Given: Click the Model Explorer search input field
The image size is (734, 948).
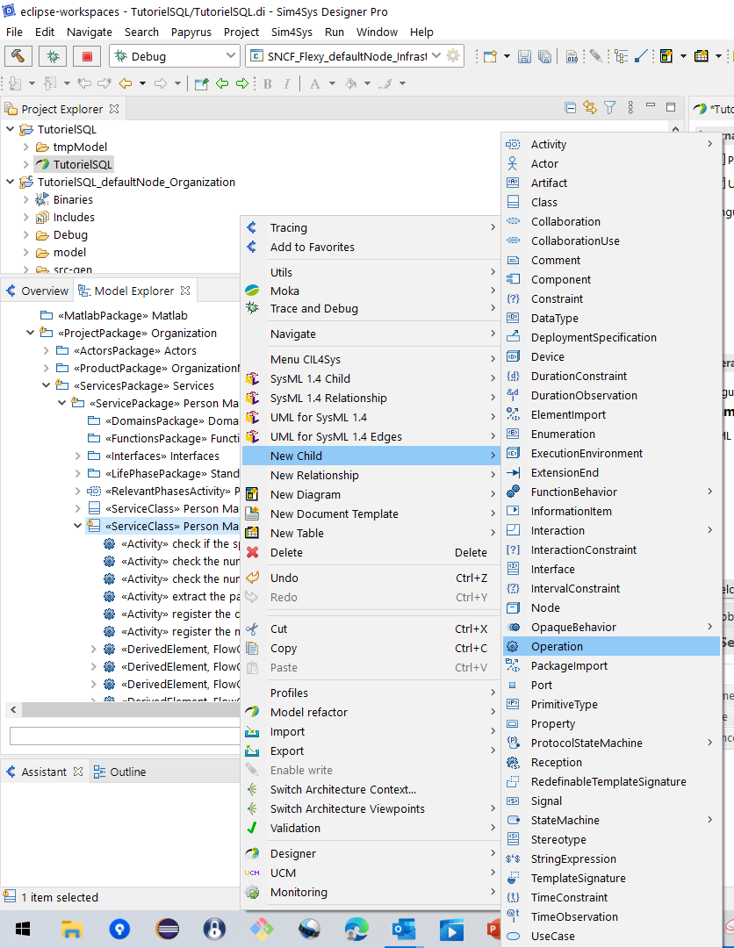Looking at the screenshot, I should click(x=126, y=736).
